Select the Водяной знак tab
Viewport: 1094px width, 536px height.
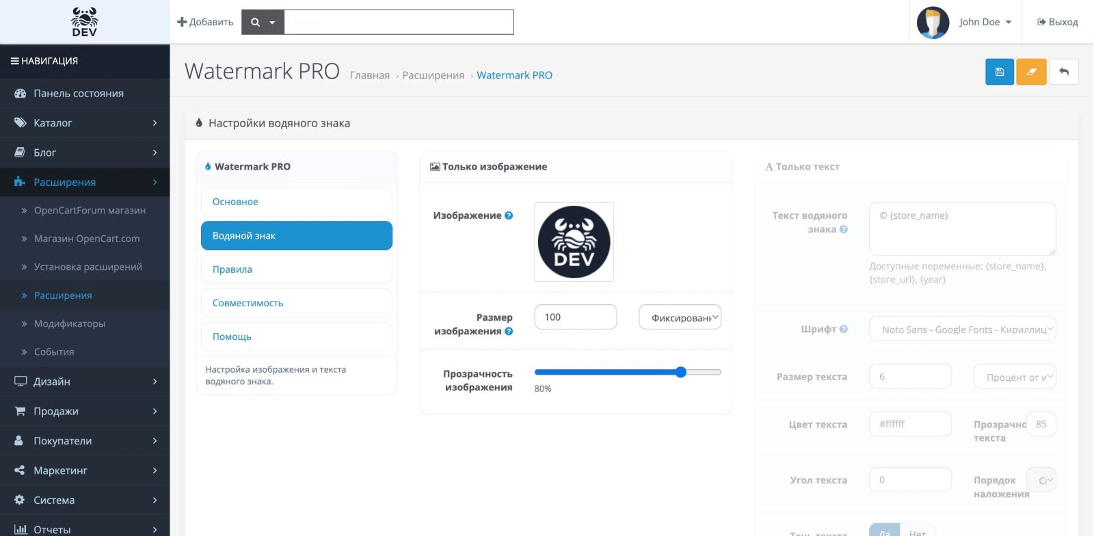297,235
